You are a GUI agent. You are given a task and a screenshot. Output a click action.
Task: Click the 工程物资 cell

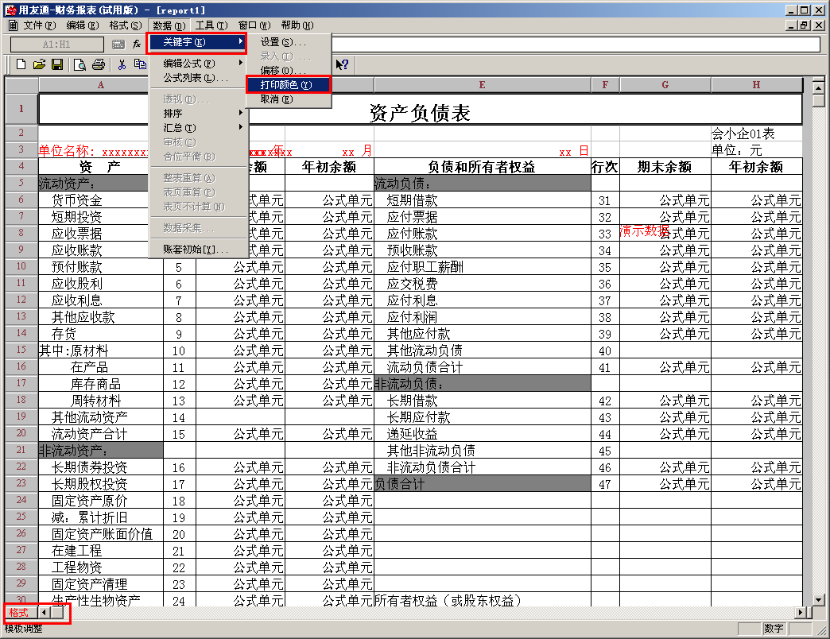tap(101, 567)
